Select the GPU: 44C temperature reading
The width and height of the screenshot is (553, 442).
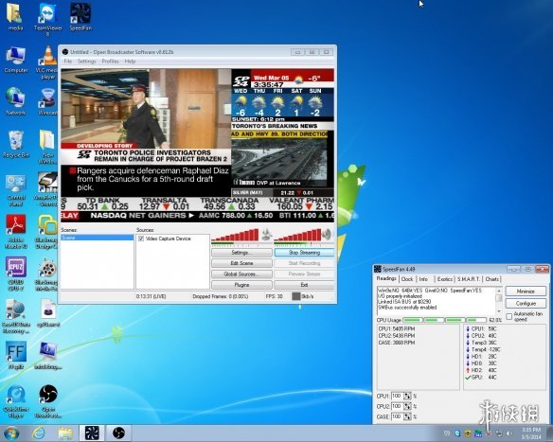coord(481,378)
